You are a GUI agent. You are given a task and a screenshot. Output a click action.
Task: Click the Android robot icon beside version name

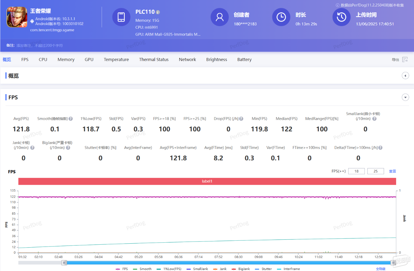click(32, 21)
